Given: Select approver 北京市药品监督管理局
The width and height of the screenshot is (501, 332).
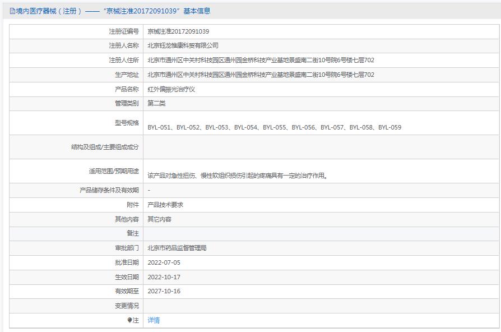Looking at the screenshot, I should (x=177, y=248).
